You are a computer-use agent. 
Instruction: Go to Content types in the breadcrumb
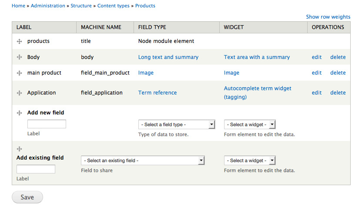tap(114, 6)
